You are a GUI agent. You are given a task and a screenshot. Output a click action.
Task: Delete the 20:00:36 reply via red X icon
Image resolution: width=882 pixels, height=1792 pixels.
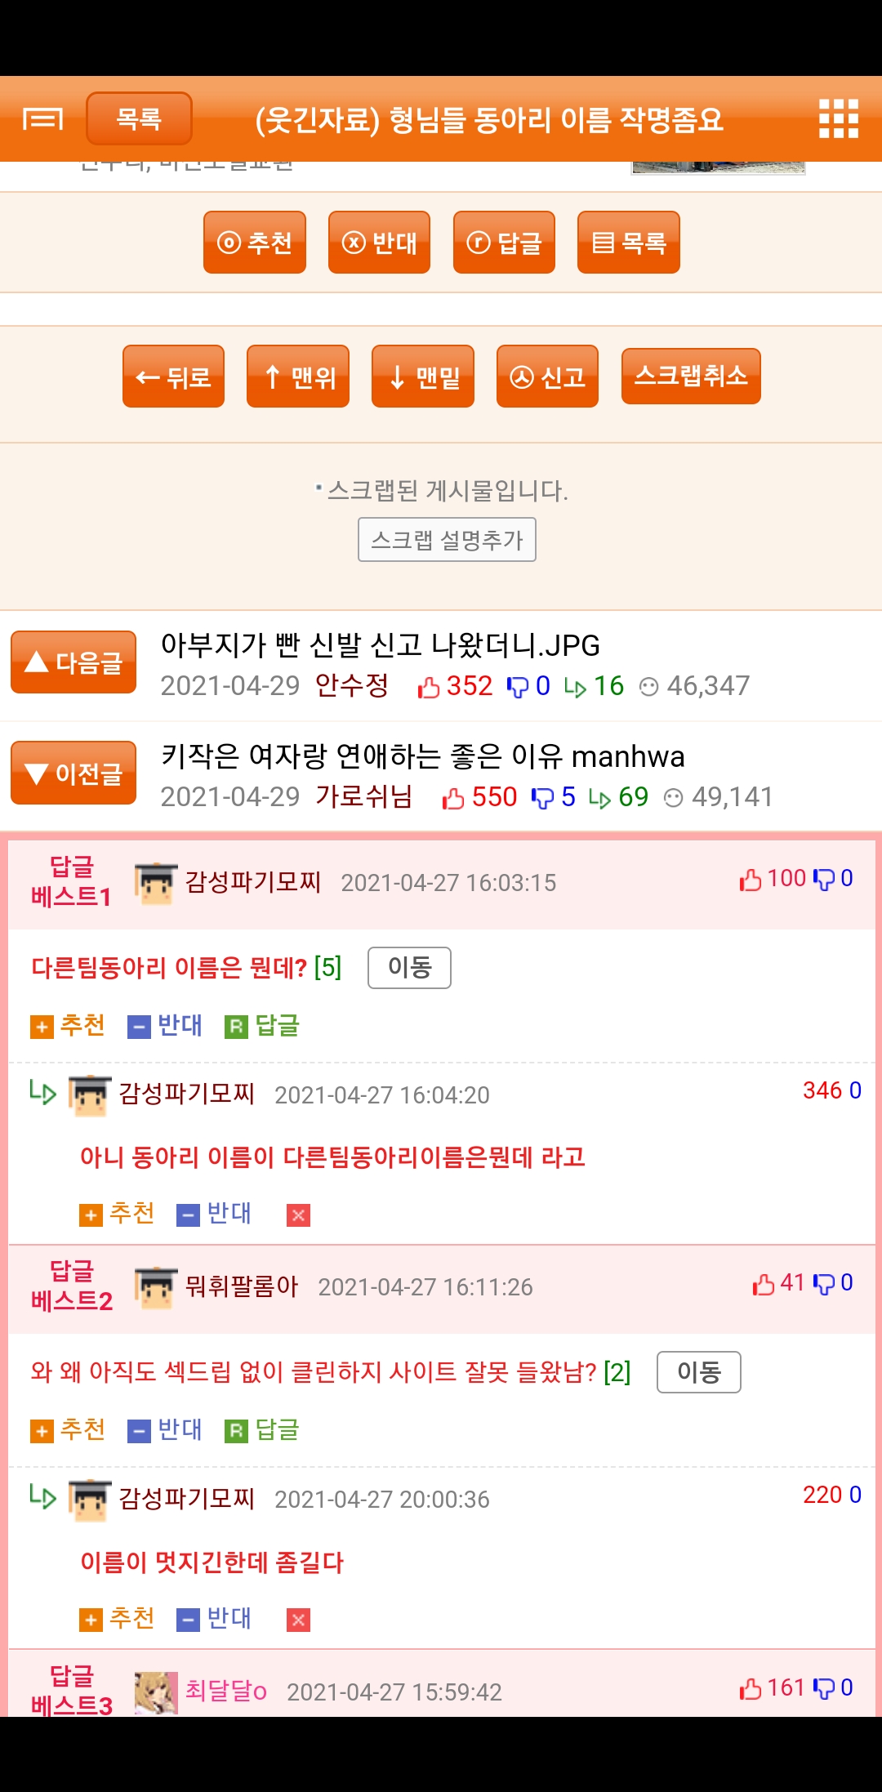click(299, 1620)
